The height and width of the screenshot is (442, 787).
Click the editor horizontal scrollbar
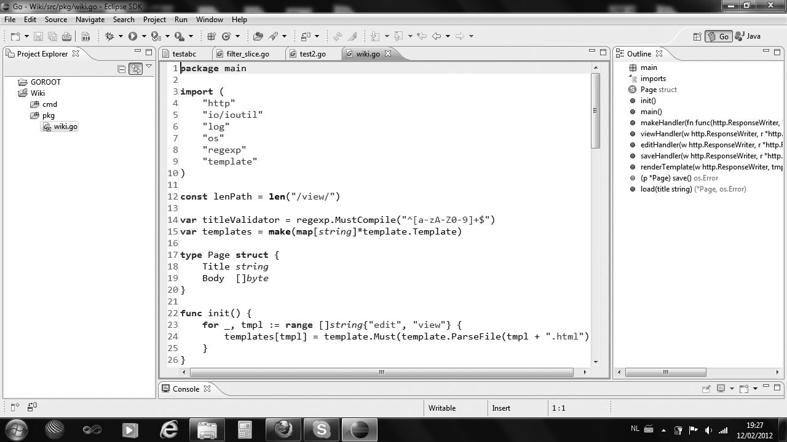[x=381, y=371]
